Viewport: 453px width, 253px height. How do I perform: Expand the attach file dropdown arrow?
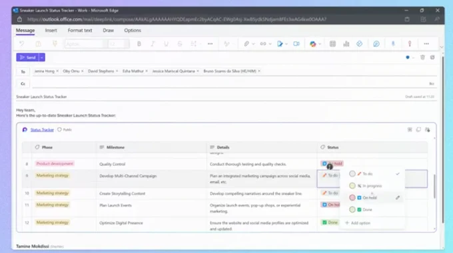pyautogui.click(x=253, y=44)
